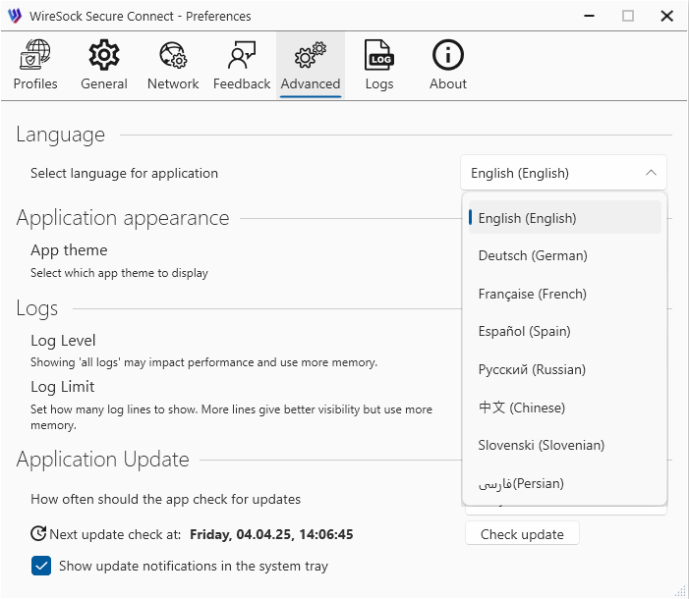
Task: Open the Logs file icon
Action: coord(379,54)
